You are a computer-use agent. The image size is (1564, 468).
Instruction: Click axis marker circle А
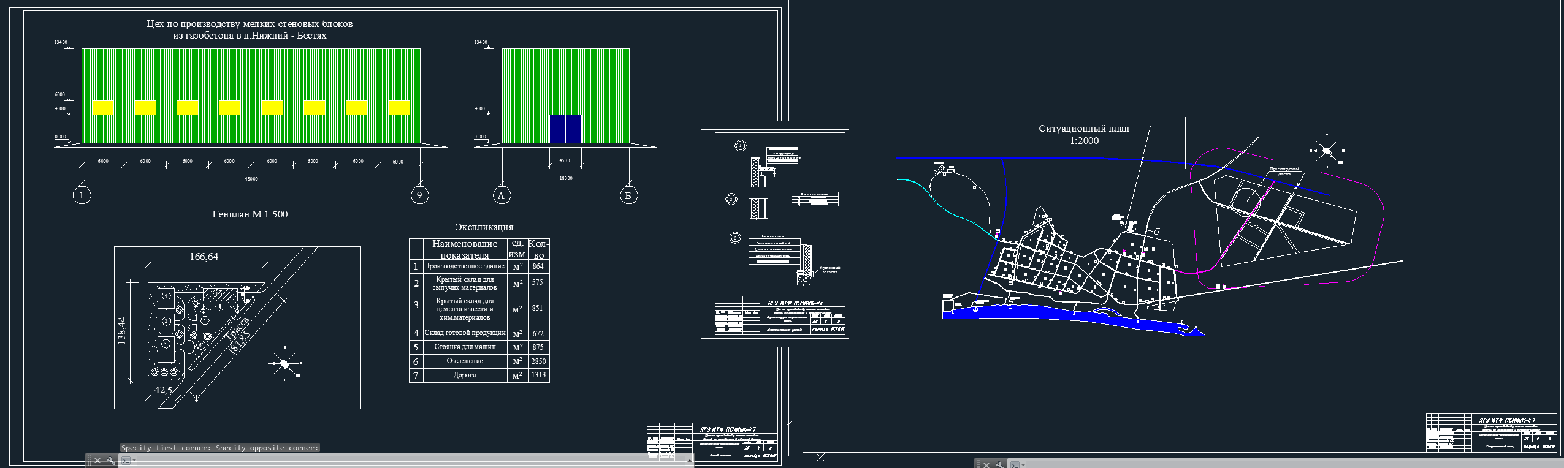[502, 196]
